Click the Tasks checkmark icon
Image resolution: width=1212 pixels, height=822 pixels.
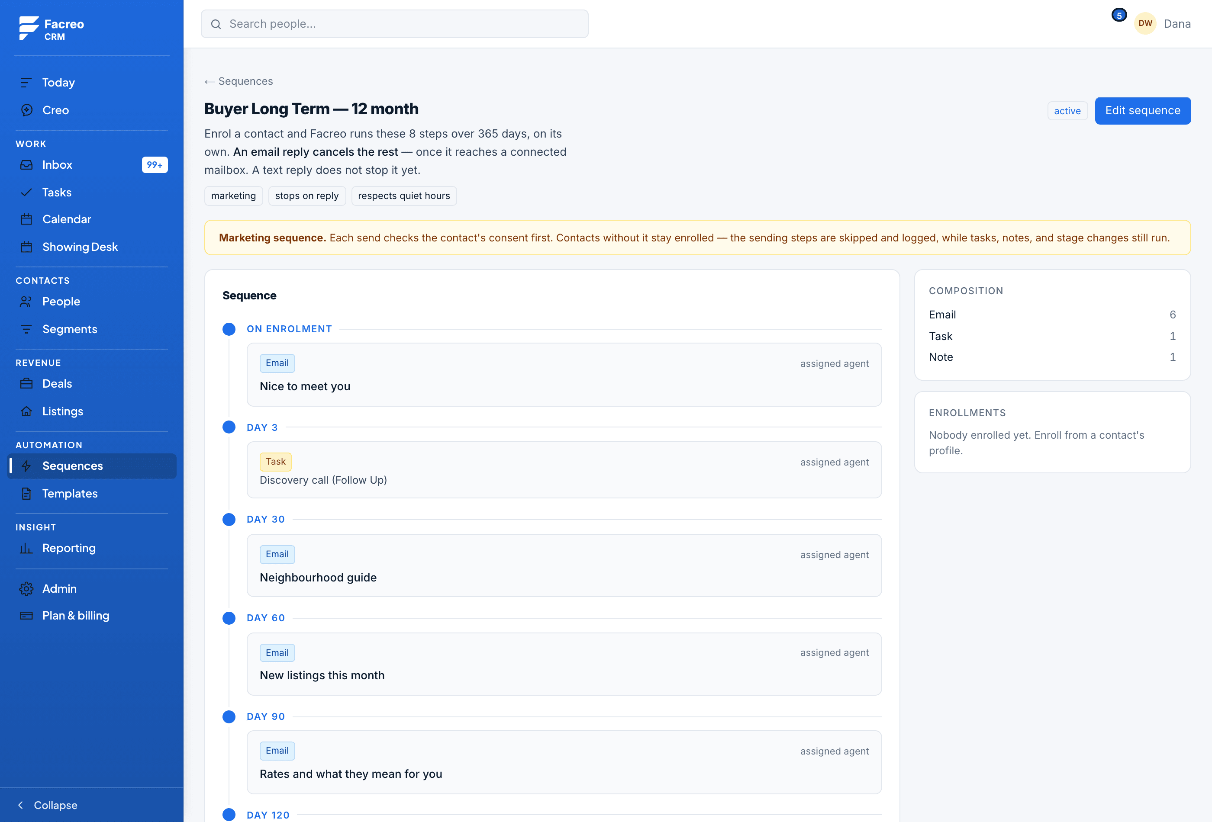coord(26,193)
